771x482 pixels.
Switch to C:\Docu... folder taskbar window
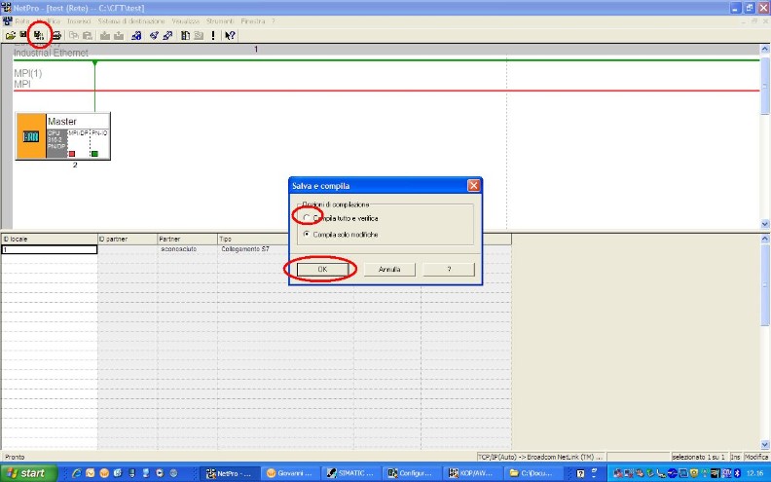point(532,473)
